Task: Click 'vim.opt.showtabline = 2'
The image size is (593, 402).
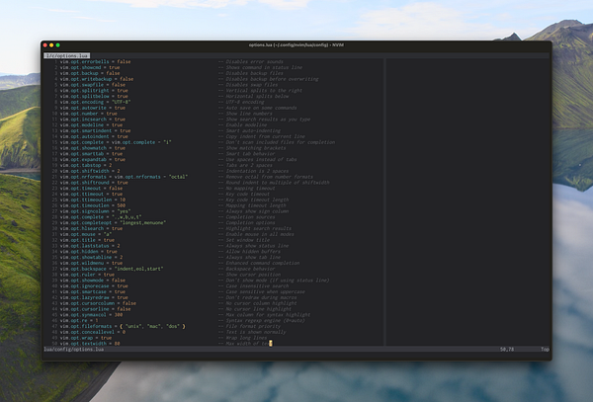Action: [91, 257]
